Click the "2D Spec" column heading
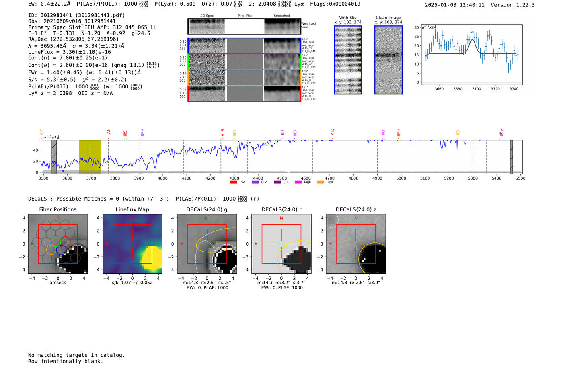The image size is (563, 383). tap(207, 16)
